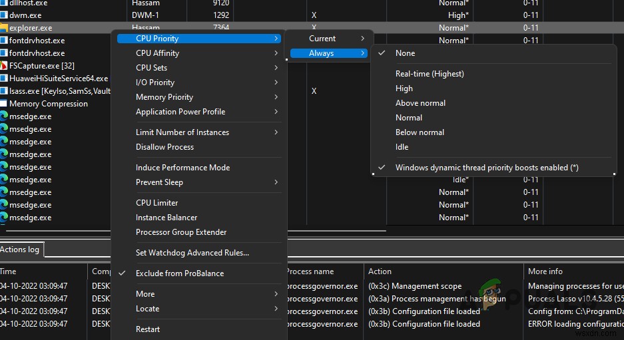This screenshot has height=340, width=624.
Task: Click Restart in the context menu
Action: [148, 329]
